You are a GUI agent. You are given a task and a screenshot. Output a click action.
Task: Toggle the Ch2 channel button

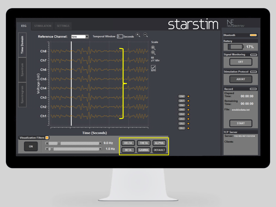[x=182, y=124]
